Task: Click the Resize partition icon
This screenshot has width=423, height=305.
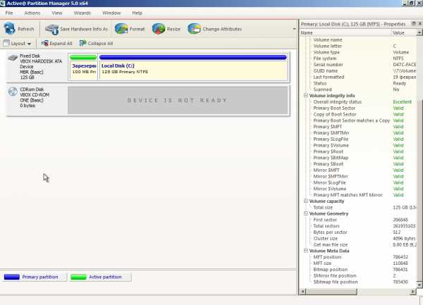Action: pyautogui.click(x=159, y=29)
